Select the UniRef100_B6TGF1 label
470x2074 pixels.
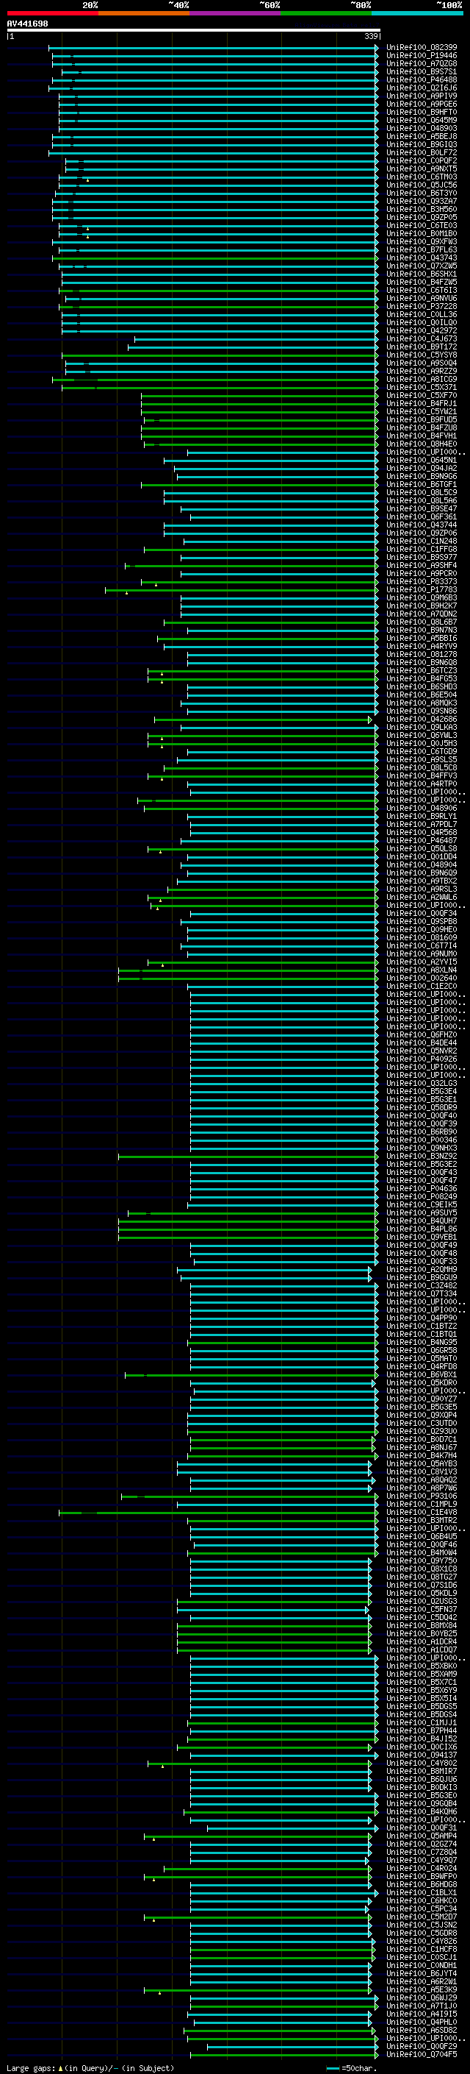click(422, 485)
